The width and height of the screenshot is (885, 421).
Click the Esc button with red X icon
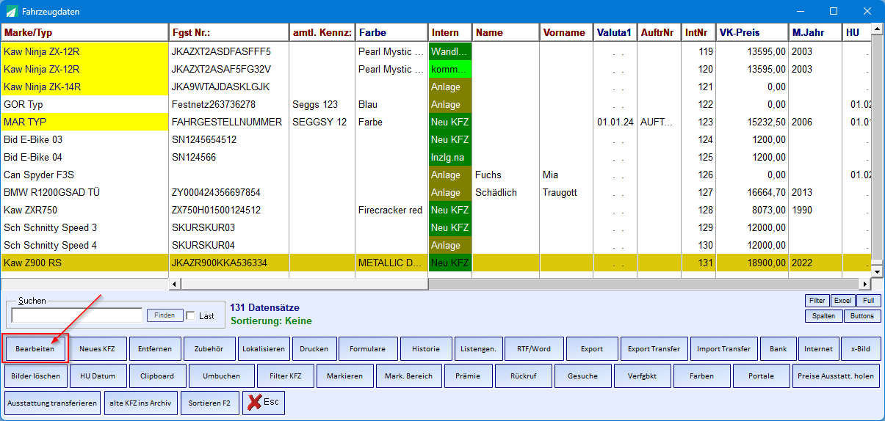click(264, 403)
